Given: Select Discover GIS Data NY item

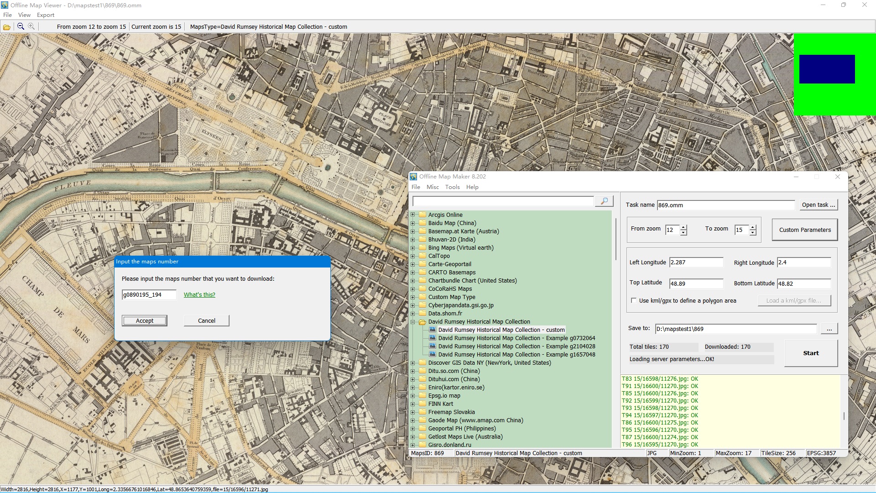Looking at the screenshot, I should point(489,363).
